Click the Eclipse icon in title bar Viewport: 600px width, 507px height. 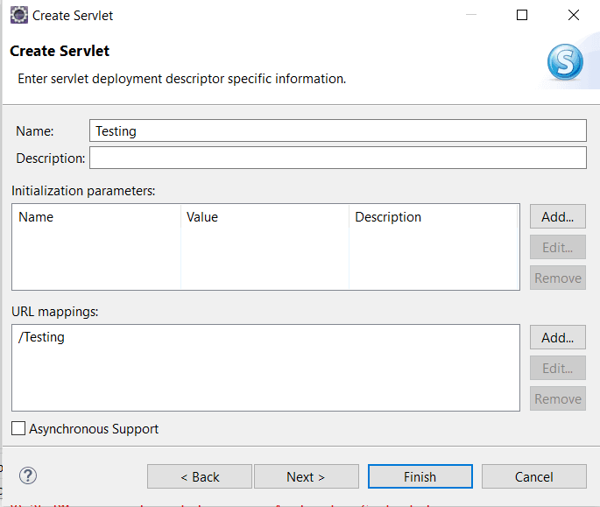pyautogui.click(x=18, y=15)
